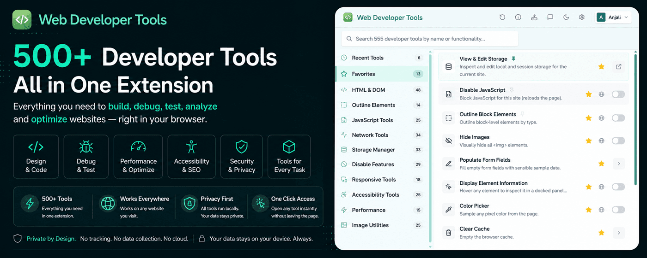Unfavorite View & Edit Storage star
This screenshot has height=258, width=647.
(x=601, y=67)
